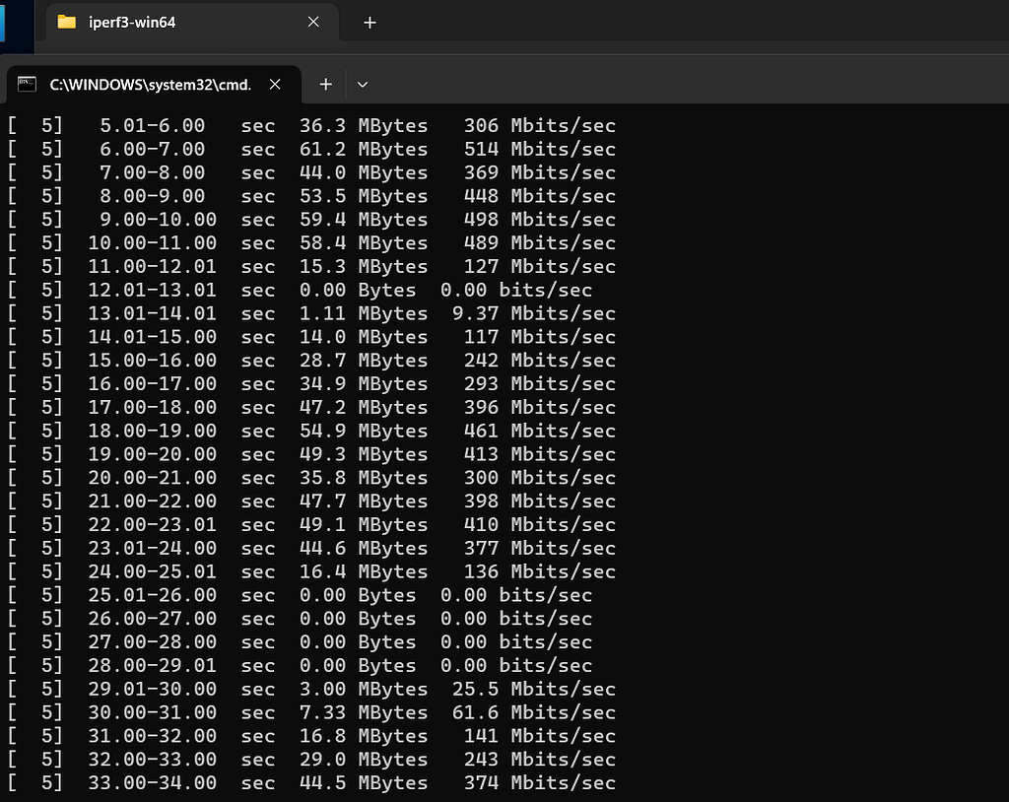The width and height of the screenshot is (1009, 802).
Task: Open a new File Explorer tab
Action: [x=370, y=22]
